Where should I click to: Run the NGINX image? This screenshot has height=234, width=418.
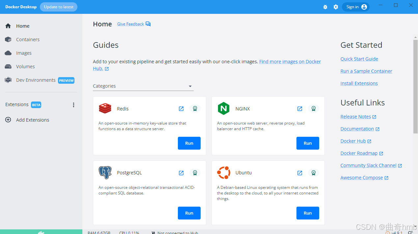[x=308, y=143]
